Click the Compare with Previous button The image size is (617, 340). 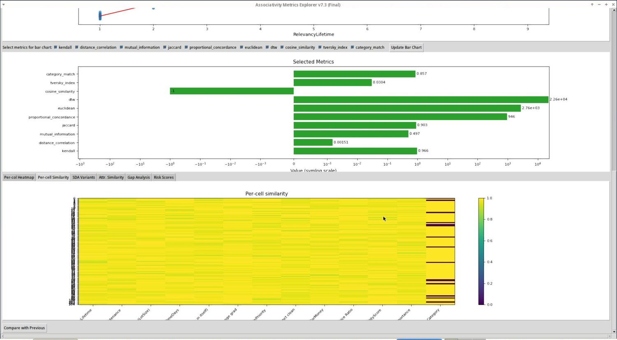(x=24, y=328)
